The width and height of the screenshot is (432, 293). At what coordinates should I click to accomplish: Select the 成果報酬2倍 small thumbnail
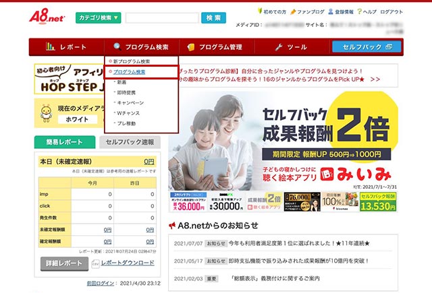[x=264, y=202]
